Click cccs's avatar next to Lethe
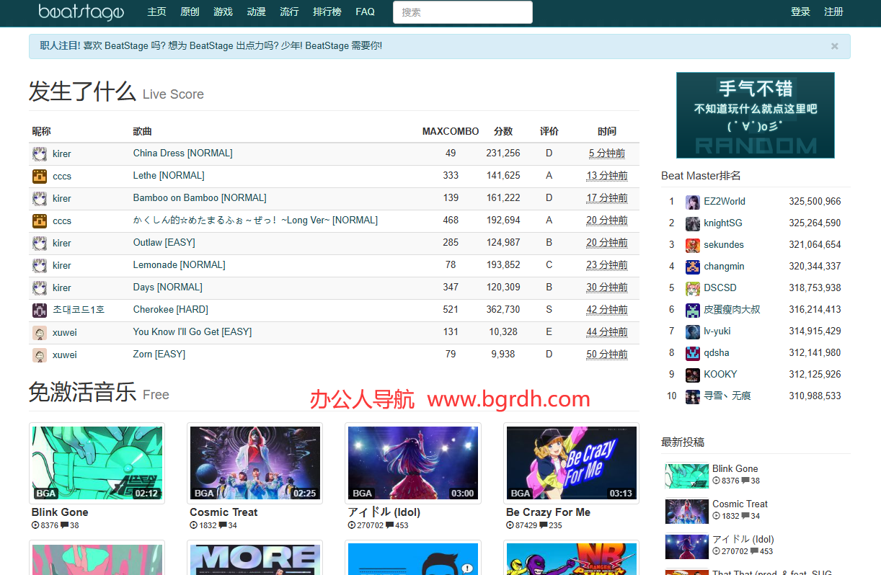 click(40, 176)
